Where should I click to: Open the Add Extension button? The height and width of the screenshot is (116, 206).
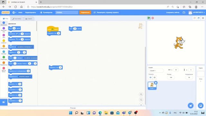4,102
